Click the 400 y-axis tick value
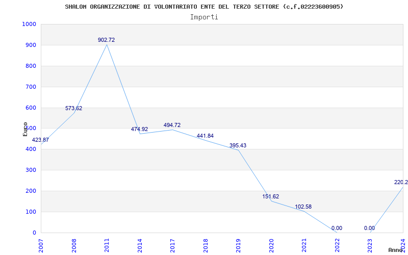 (31, 149)
